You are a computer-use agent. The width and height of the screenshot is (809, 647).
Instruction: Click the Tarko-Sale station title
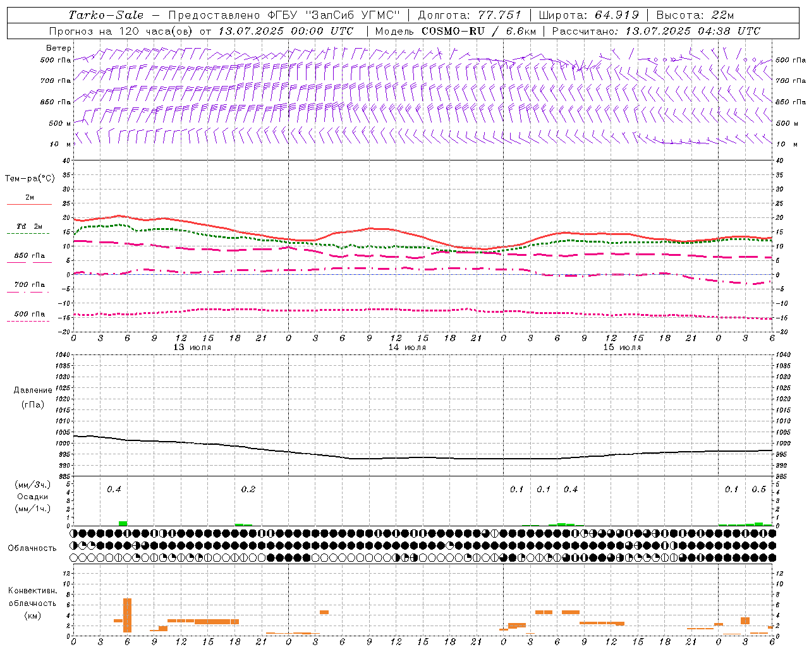pyautogui.click(x=106, y=15)
